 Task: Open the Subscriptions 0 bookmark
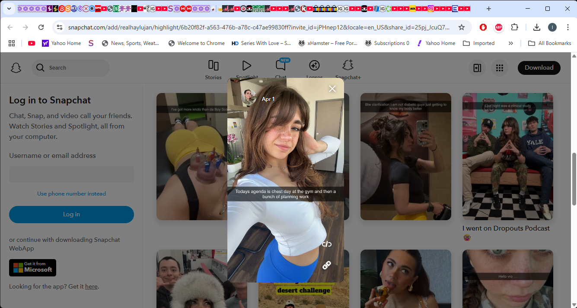tap(387, 43)
